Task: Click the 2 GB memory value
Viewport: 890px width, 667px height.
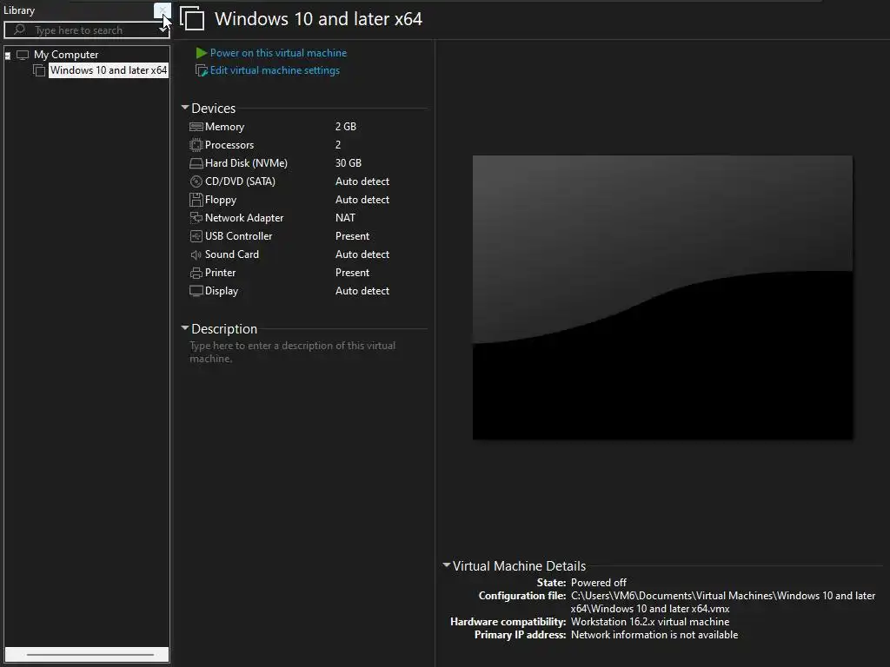Action: click(346, 127)
